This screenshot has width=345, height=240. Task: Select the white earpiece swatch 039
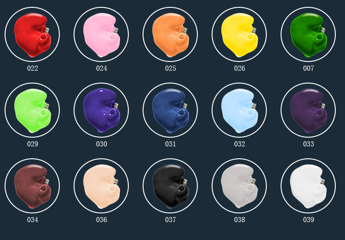click(308, 186)
